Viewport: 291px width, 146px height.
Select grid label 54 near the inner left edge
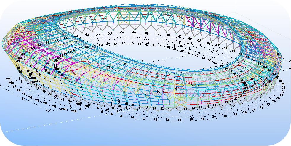76,36
